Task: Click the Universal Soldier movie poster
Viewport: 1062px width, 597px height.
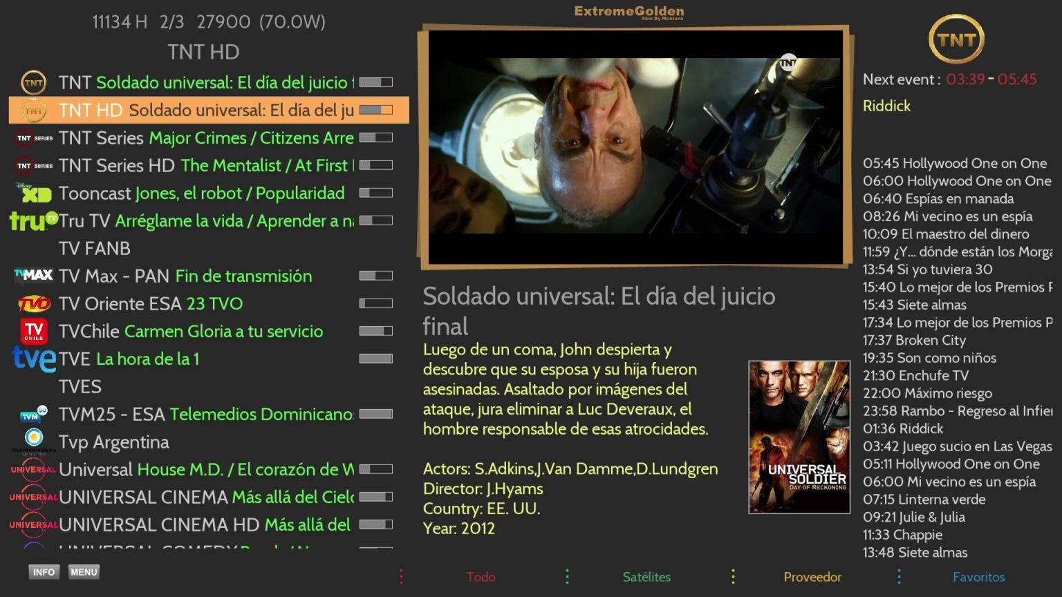Action: [x=799, y=437]
